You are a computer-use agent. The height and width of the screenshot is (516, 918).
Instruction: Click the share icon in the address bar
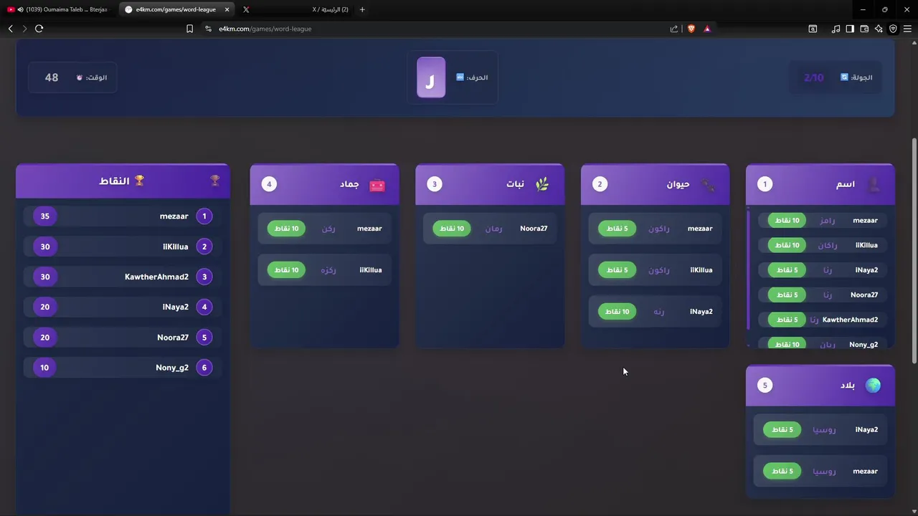tap(674, 29)
